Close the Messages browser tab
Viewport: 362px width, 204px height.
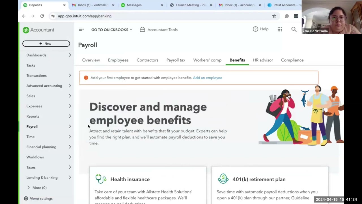pos(162,5)
